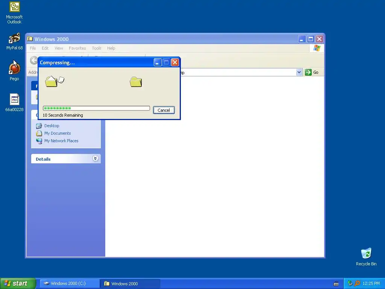This screenshot has height=289, width=385.
Task: Click the Back arrow in Explorer toolbar
Action: coord(33,60)
